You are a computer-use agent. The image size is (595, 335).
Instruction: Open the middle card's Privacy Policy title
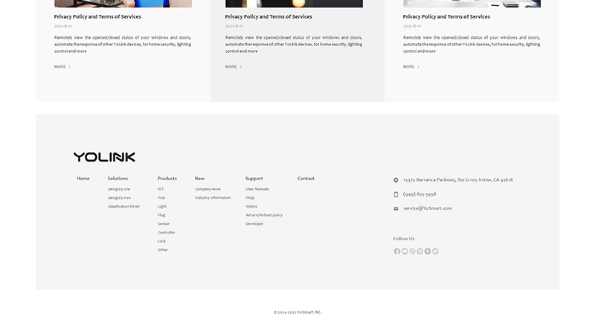pyautogui.click(x=268, y=16)
